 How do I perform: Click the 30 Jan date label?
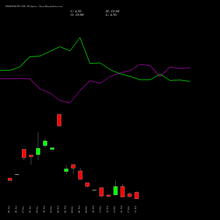[x=44, y=209]
